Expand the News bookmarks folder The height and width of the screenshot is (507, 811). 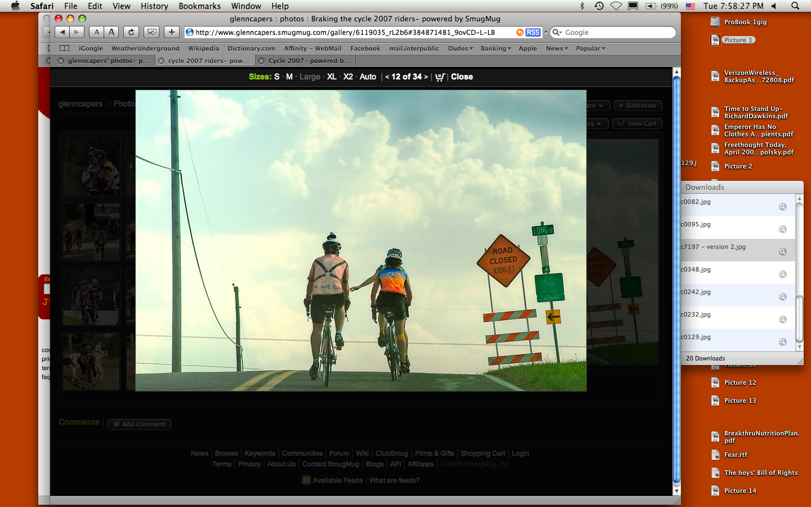tap(556, 48)
